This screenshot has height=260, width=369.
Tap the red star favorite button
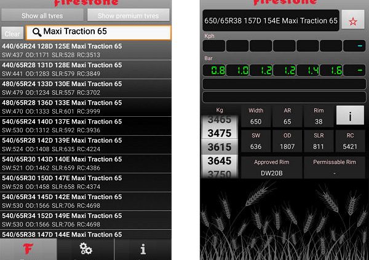[353, 20]
